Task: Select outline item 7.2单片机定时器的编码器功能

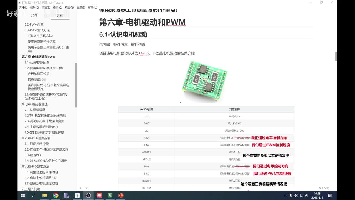Action: tap(45, 116)
